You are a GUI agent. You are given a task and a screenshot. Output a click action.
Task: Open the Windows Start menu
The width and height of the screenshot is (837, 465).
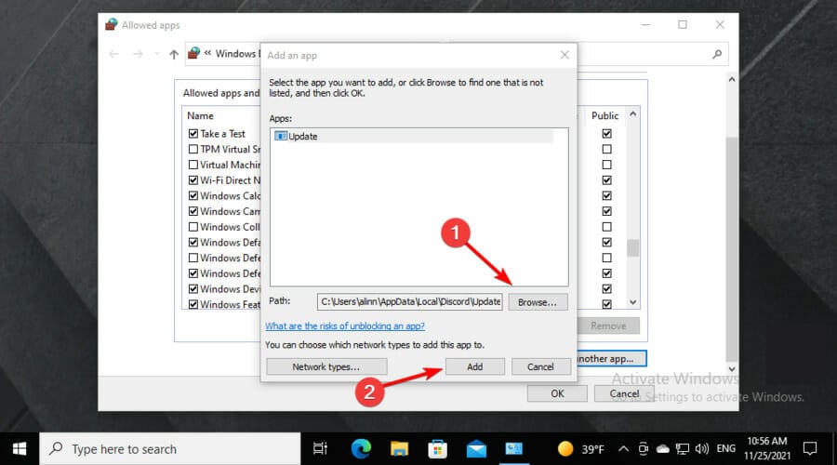click(x=20, y=449)
